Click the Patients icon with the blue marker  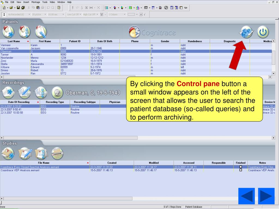click(x=41, y=32)
